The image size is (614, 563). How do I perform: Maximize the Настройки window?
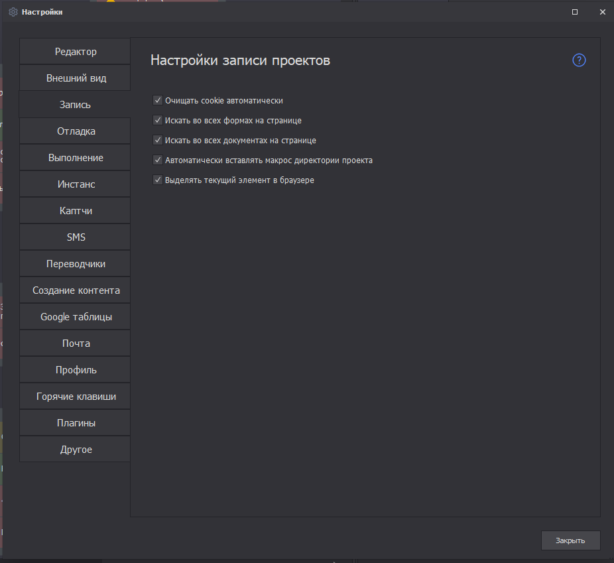(575, 12)
